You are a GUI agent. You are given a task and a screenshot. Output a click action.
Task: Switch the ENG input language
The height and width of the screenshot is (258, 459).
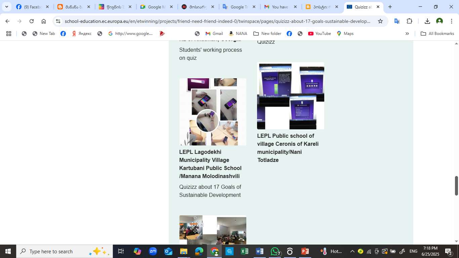point(413,251)
